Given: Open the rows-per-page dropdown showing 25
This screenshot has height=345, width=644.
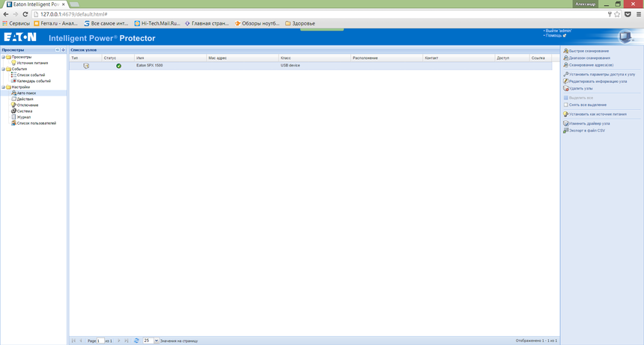Looking at the screenshot, I should click(x=156, y=341).
